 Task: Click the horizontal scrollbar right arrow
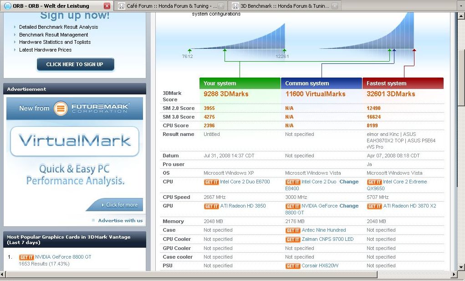(454, 274)
